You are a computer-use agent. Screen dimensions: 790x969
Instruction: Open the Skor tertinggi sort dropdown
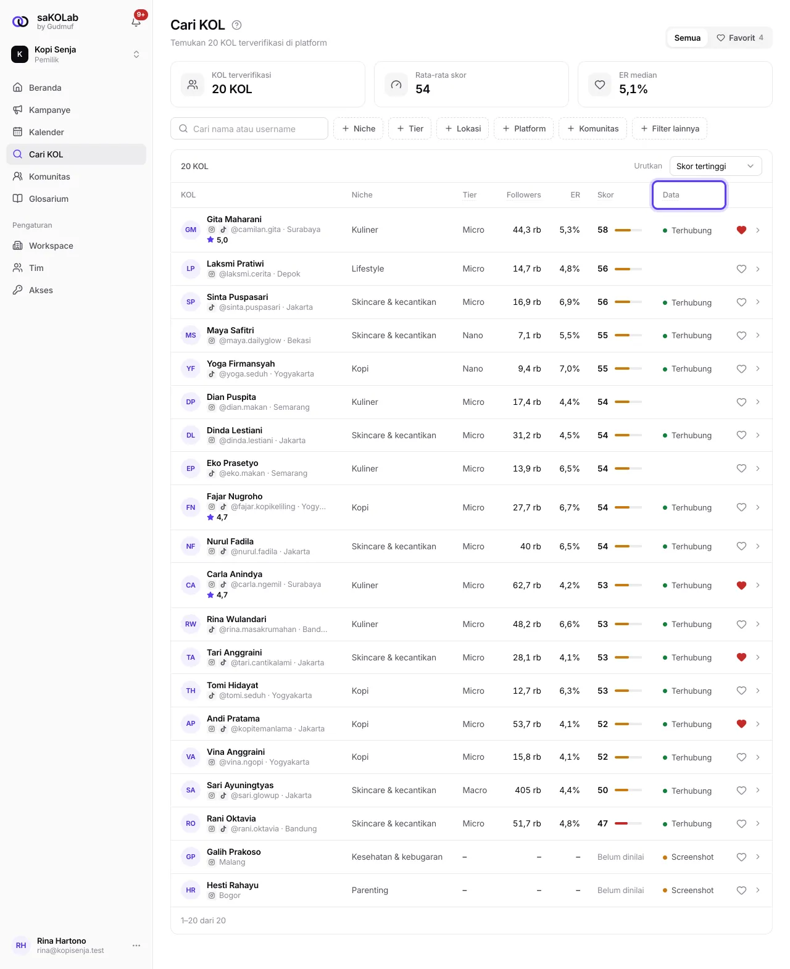coord(715,166)
